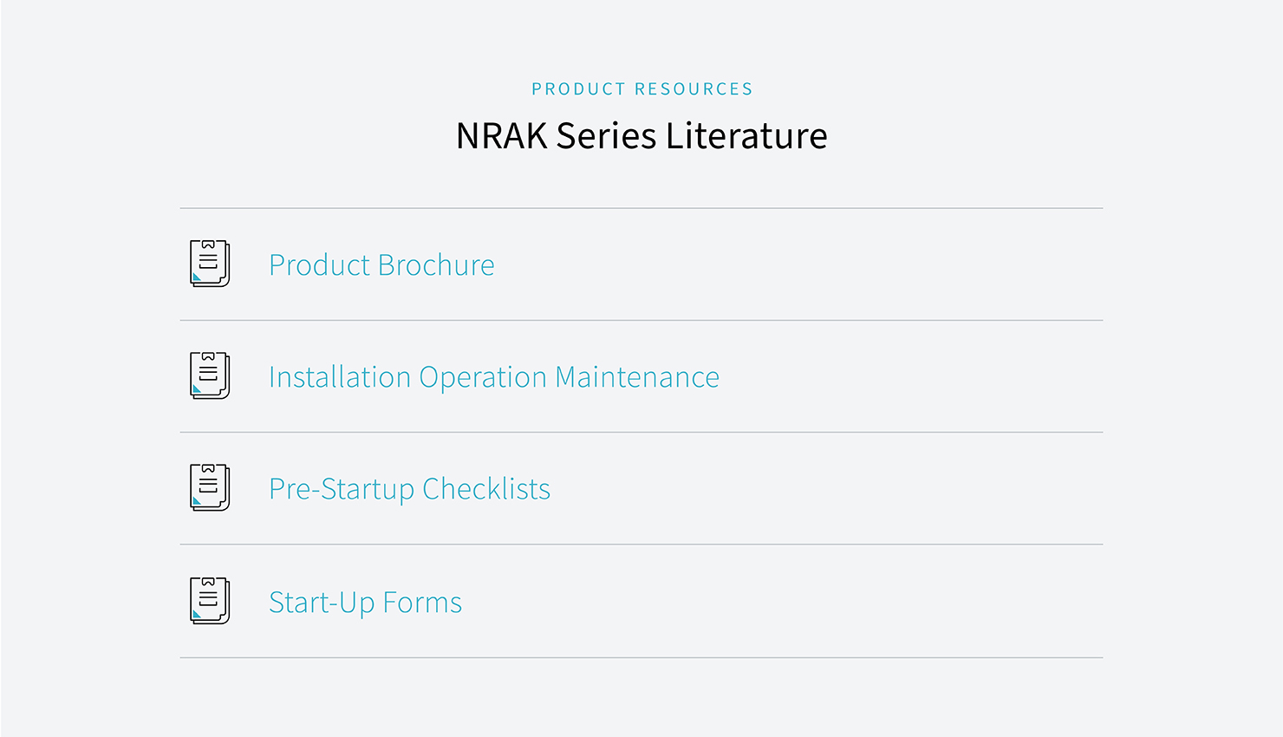This screenshot has width=1283, height=737.
Task: Click the word Maintenance in the second link
Action: click(x=637, y=377)
